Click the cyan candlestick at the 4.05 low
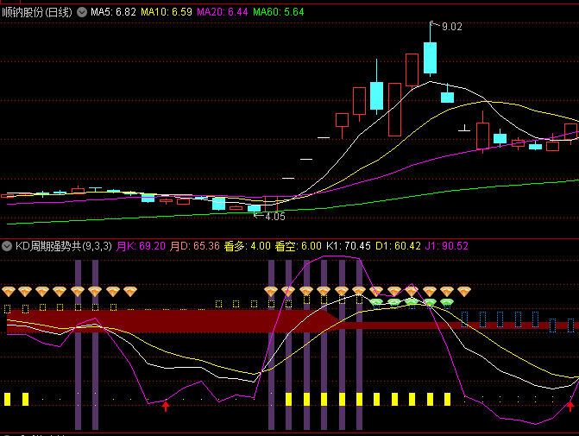Screen dimensions: 579x436 point(254,209)
